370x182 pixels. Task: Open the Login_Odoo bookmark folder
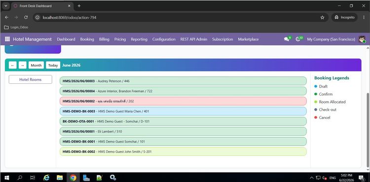[16, 28]
